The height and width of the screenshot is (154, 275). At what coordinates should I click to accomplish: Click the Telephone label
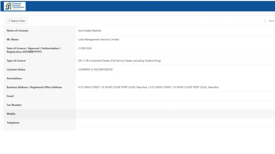[13, 123]
